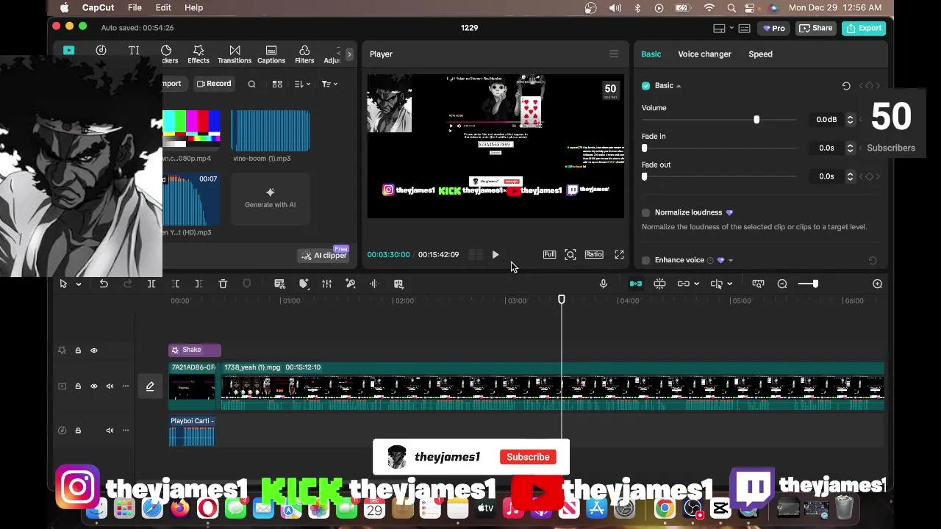
Task: Mute the main video track
Action: click(x=110, y=386)
